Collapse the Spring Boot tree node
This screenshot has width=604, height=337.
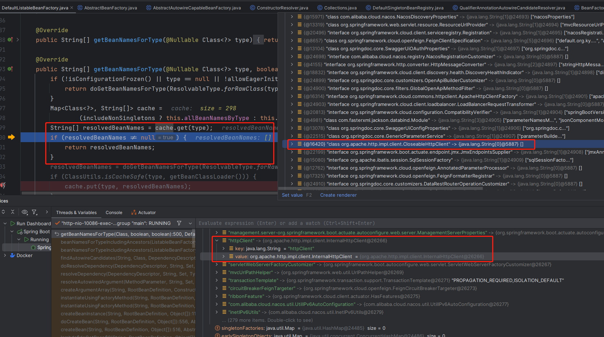(x=12, y=231)
